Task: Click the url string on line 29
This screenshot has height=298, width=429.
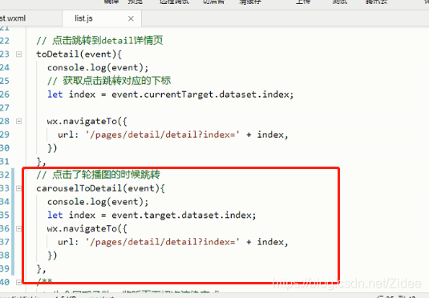Action: [x=163, y=135]
